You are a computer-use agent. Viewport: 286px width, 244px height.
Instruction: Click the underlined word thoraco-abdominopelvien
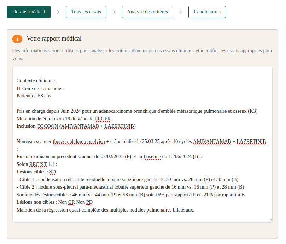click(x=79, y=141)
